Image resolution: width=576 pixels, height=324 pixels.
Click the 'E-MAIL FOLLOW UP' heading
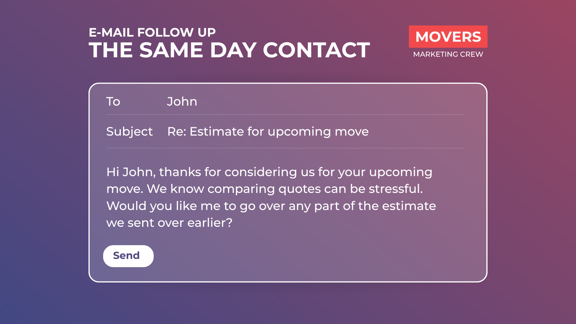tap(152, 32)
